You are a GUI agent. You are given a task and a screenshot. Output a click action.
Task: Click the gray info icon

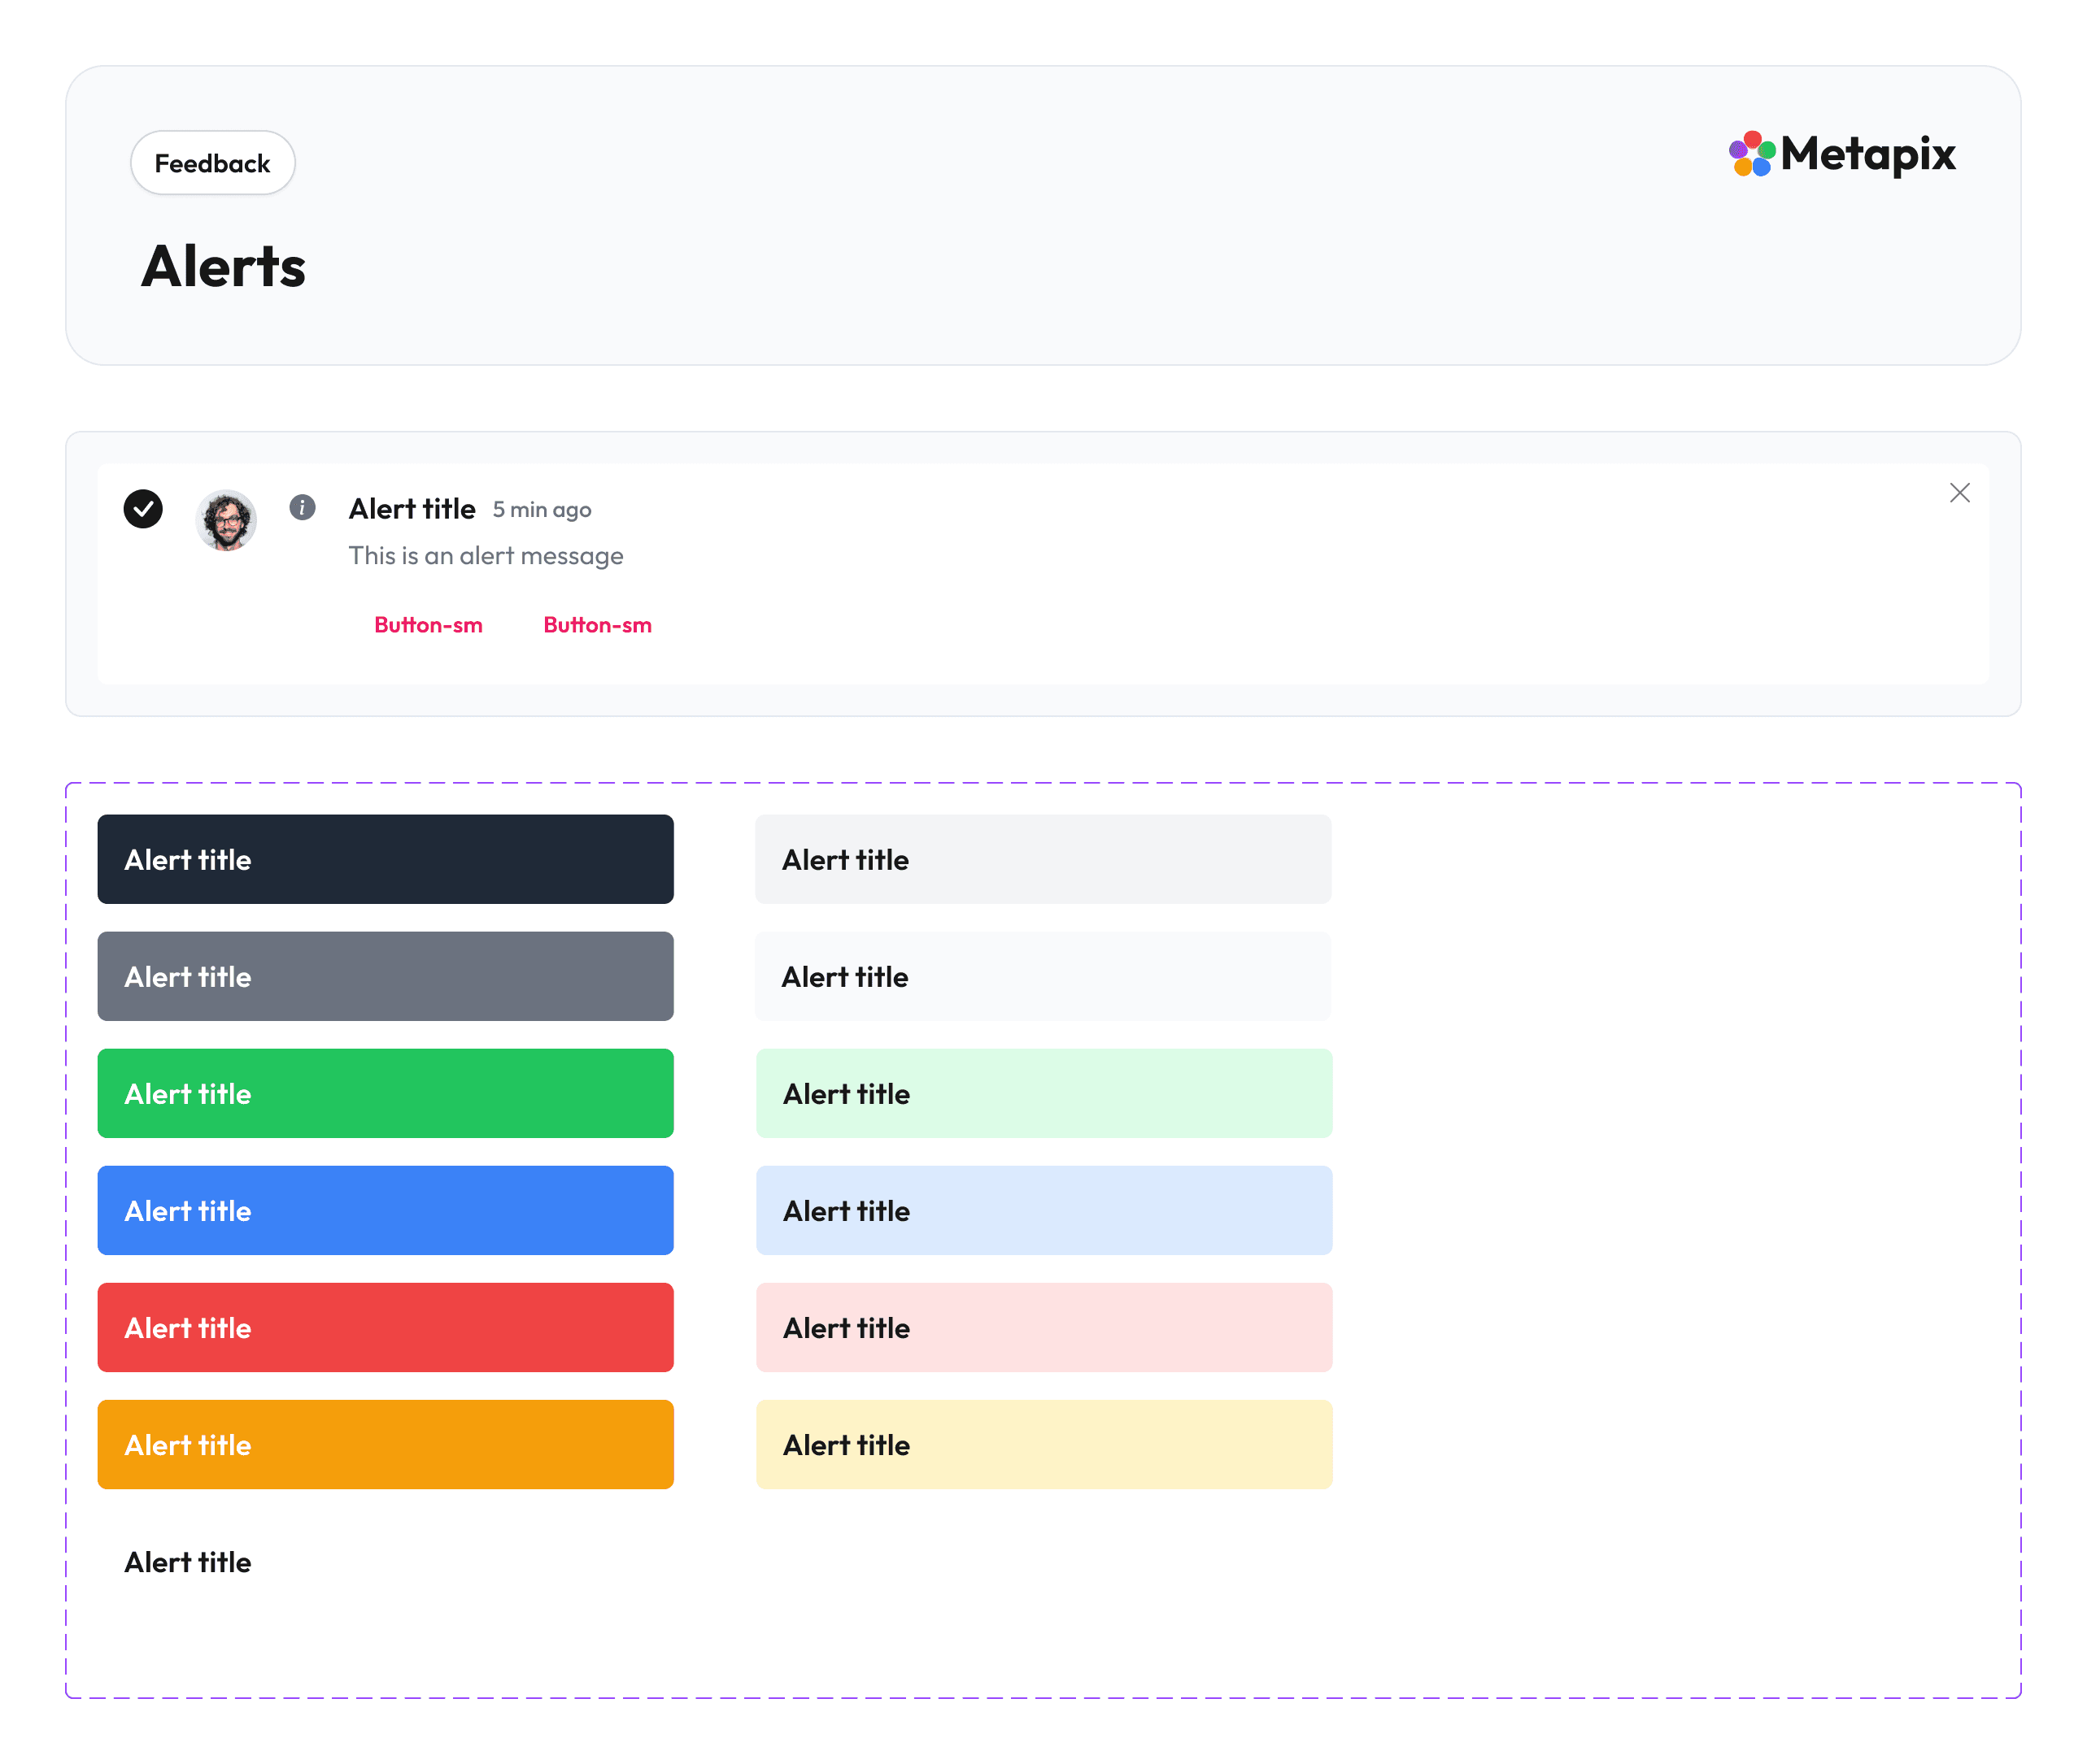coord(302,507)
